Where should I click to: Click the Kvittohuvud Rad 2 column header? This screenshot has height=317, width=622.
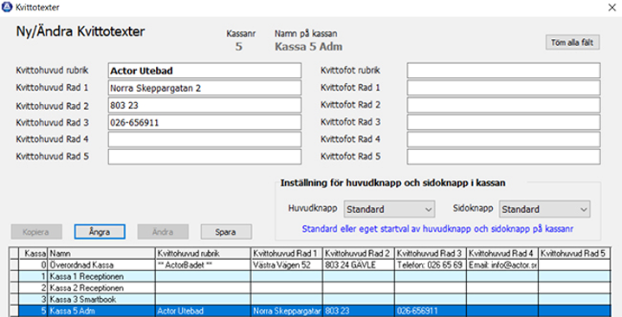(359, 254)
